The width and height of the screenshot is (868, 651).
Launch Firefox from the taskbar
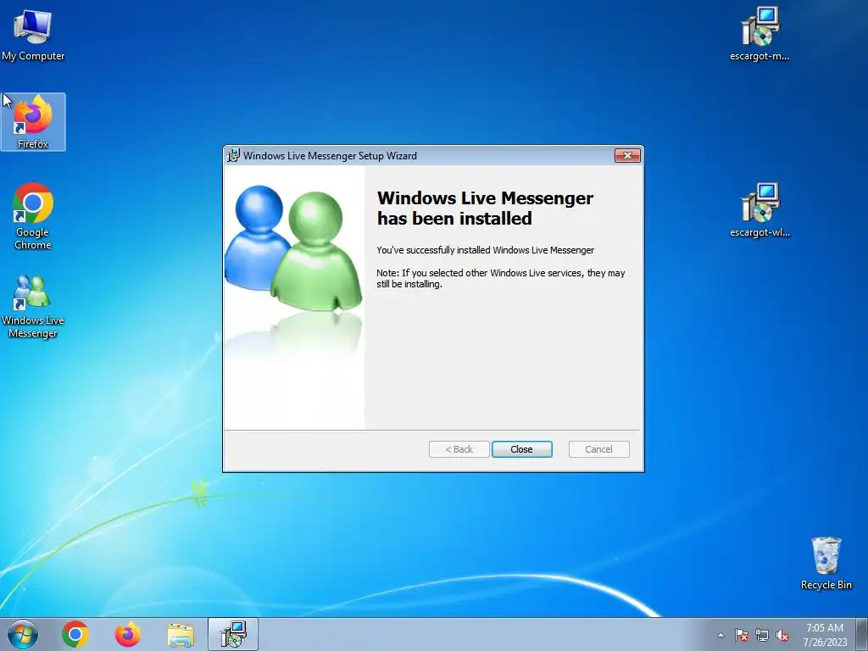(x=127, y=634)
